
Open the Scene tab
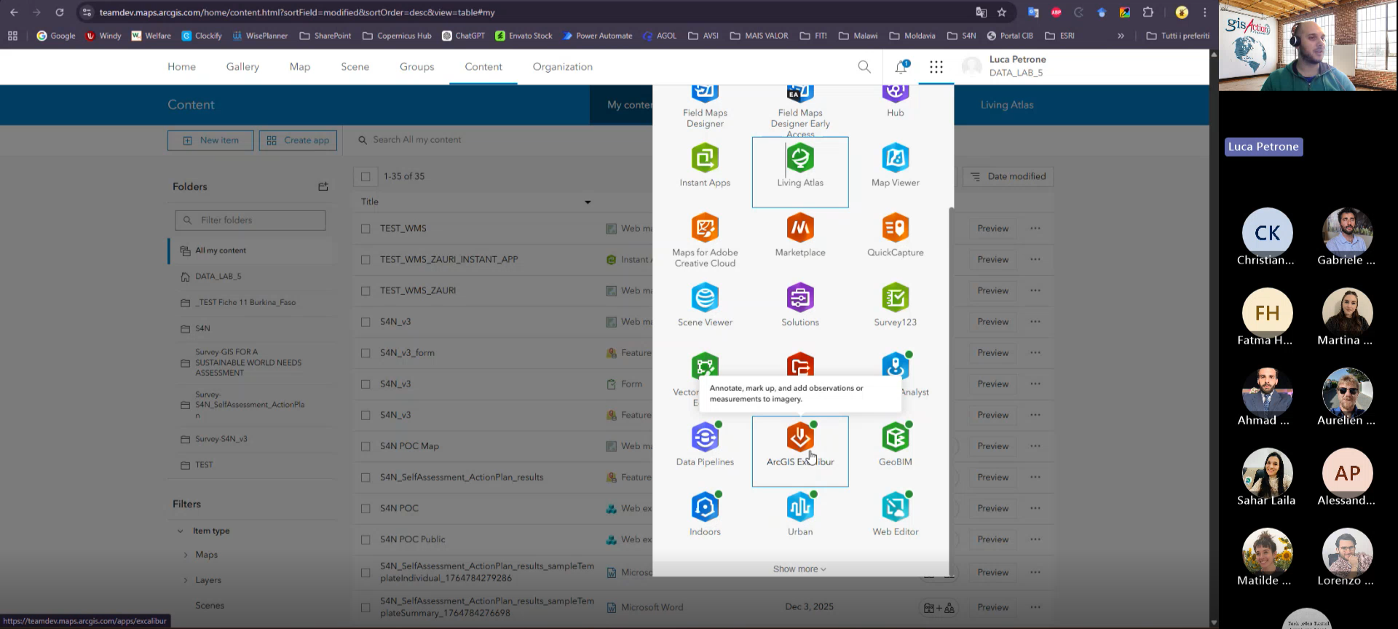[x=355, y=67]
